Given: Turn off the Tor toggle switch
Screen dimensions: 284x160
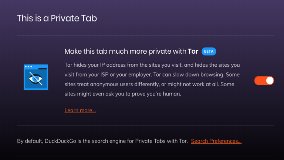Looking at the screenshot, I should [264, 80].
